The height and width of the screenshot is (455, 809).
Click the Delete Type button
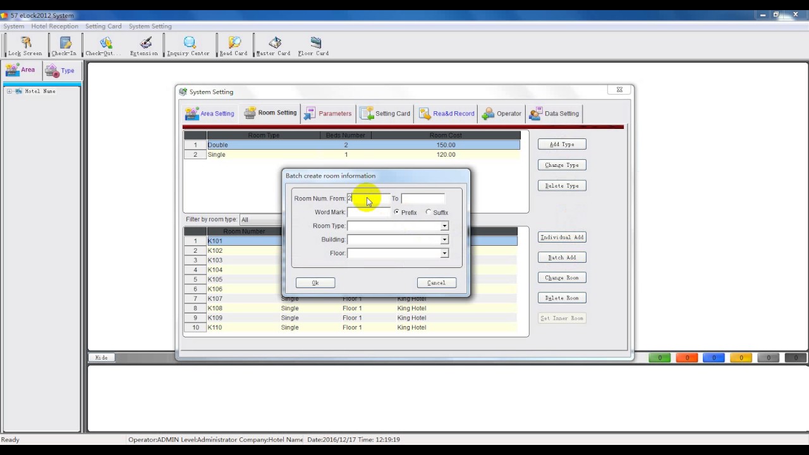click(562, 186)
